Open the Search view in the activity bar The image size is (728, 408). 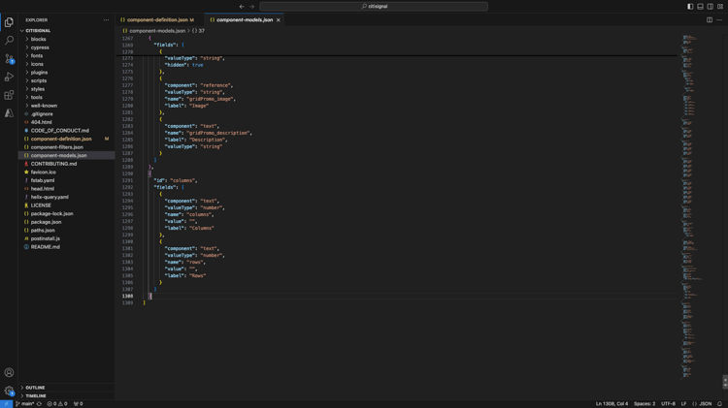click(9, 41)
